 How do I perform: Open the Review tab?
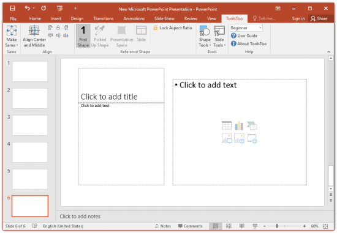pos(191,19)
